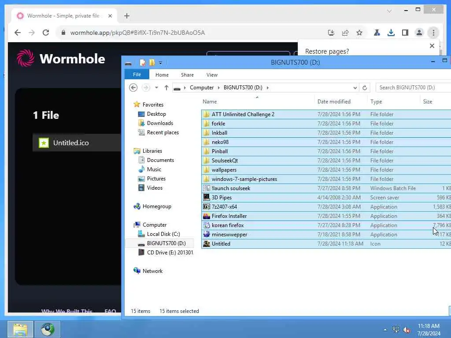Select mineswwepper application icon

(x=206, y=234)
